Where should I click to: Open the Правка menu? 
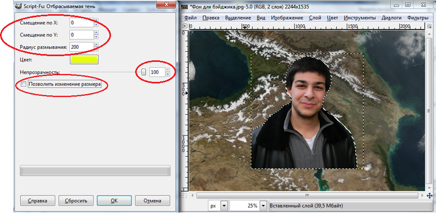click(211, 18)
